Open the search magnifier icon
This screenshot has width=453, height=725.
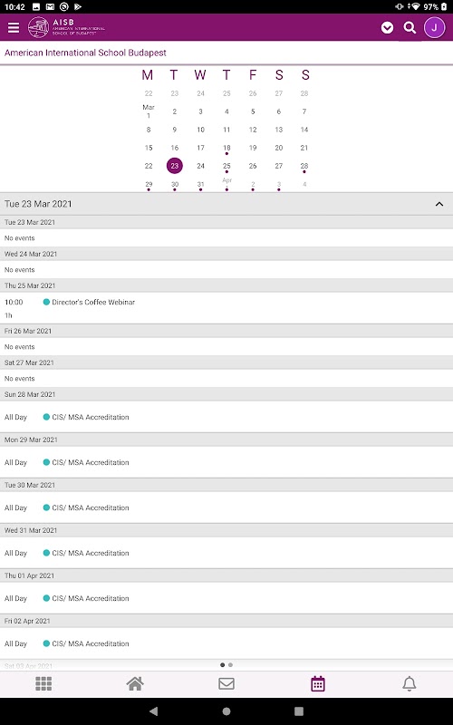point(410,28)
